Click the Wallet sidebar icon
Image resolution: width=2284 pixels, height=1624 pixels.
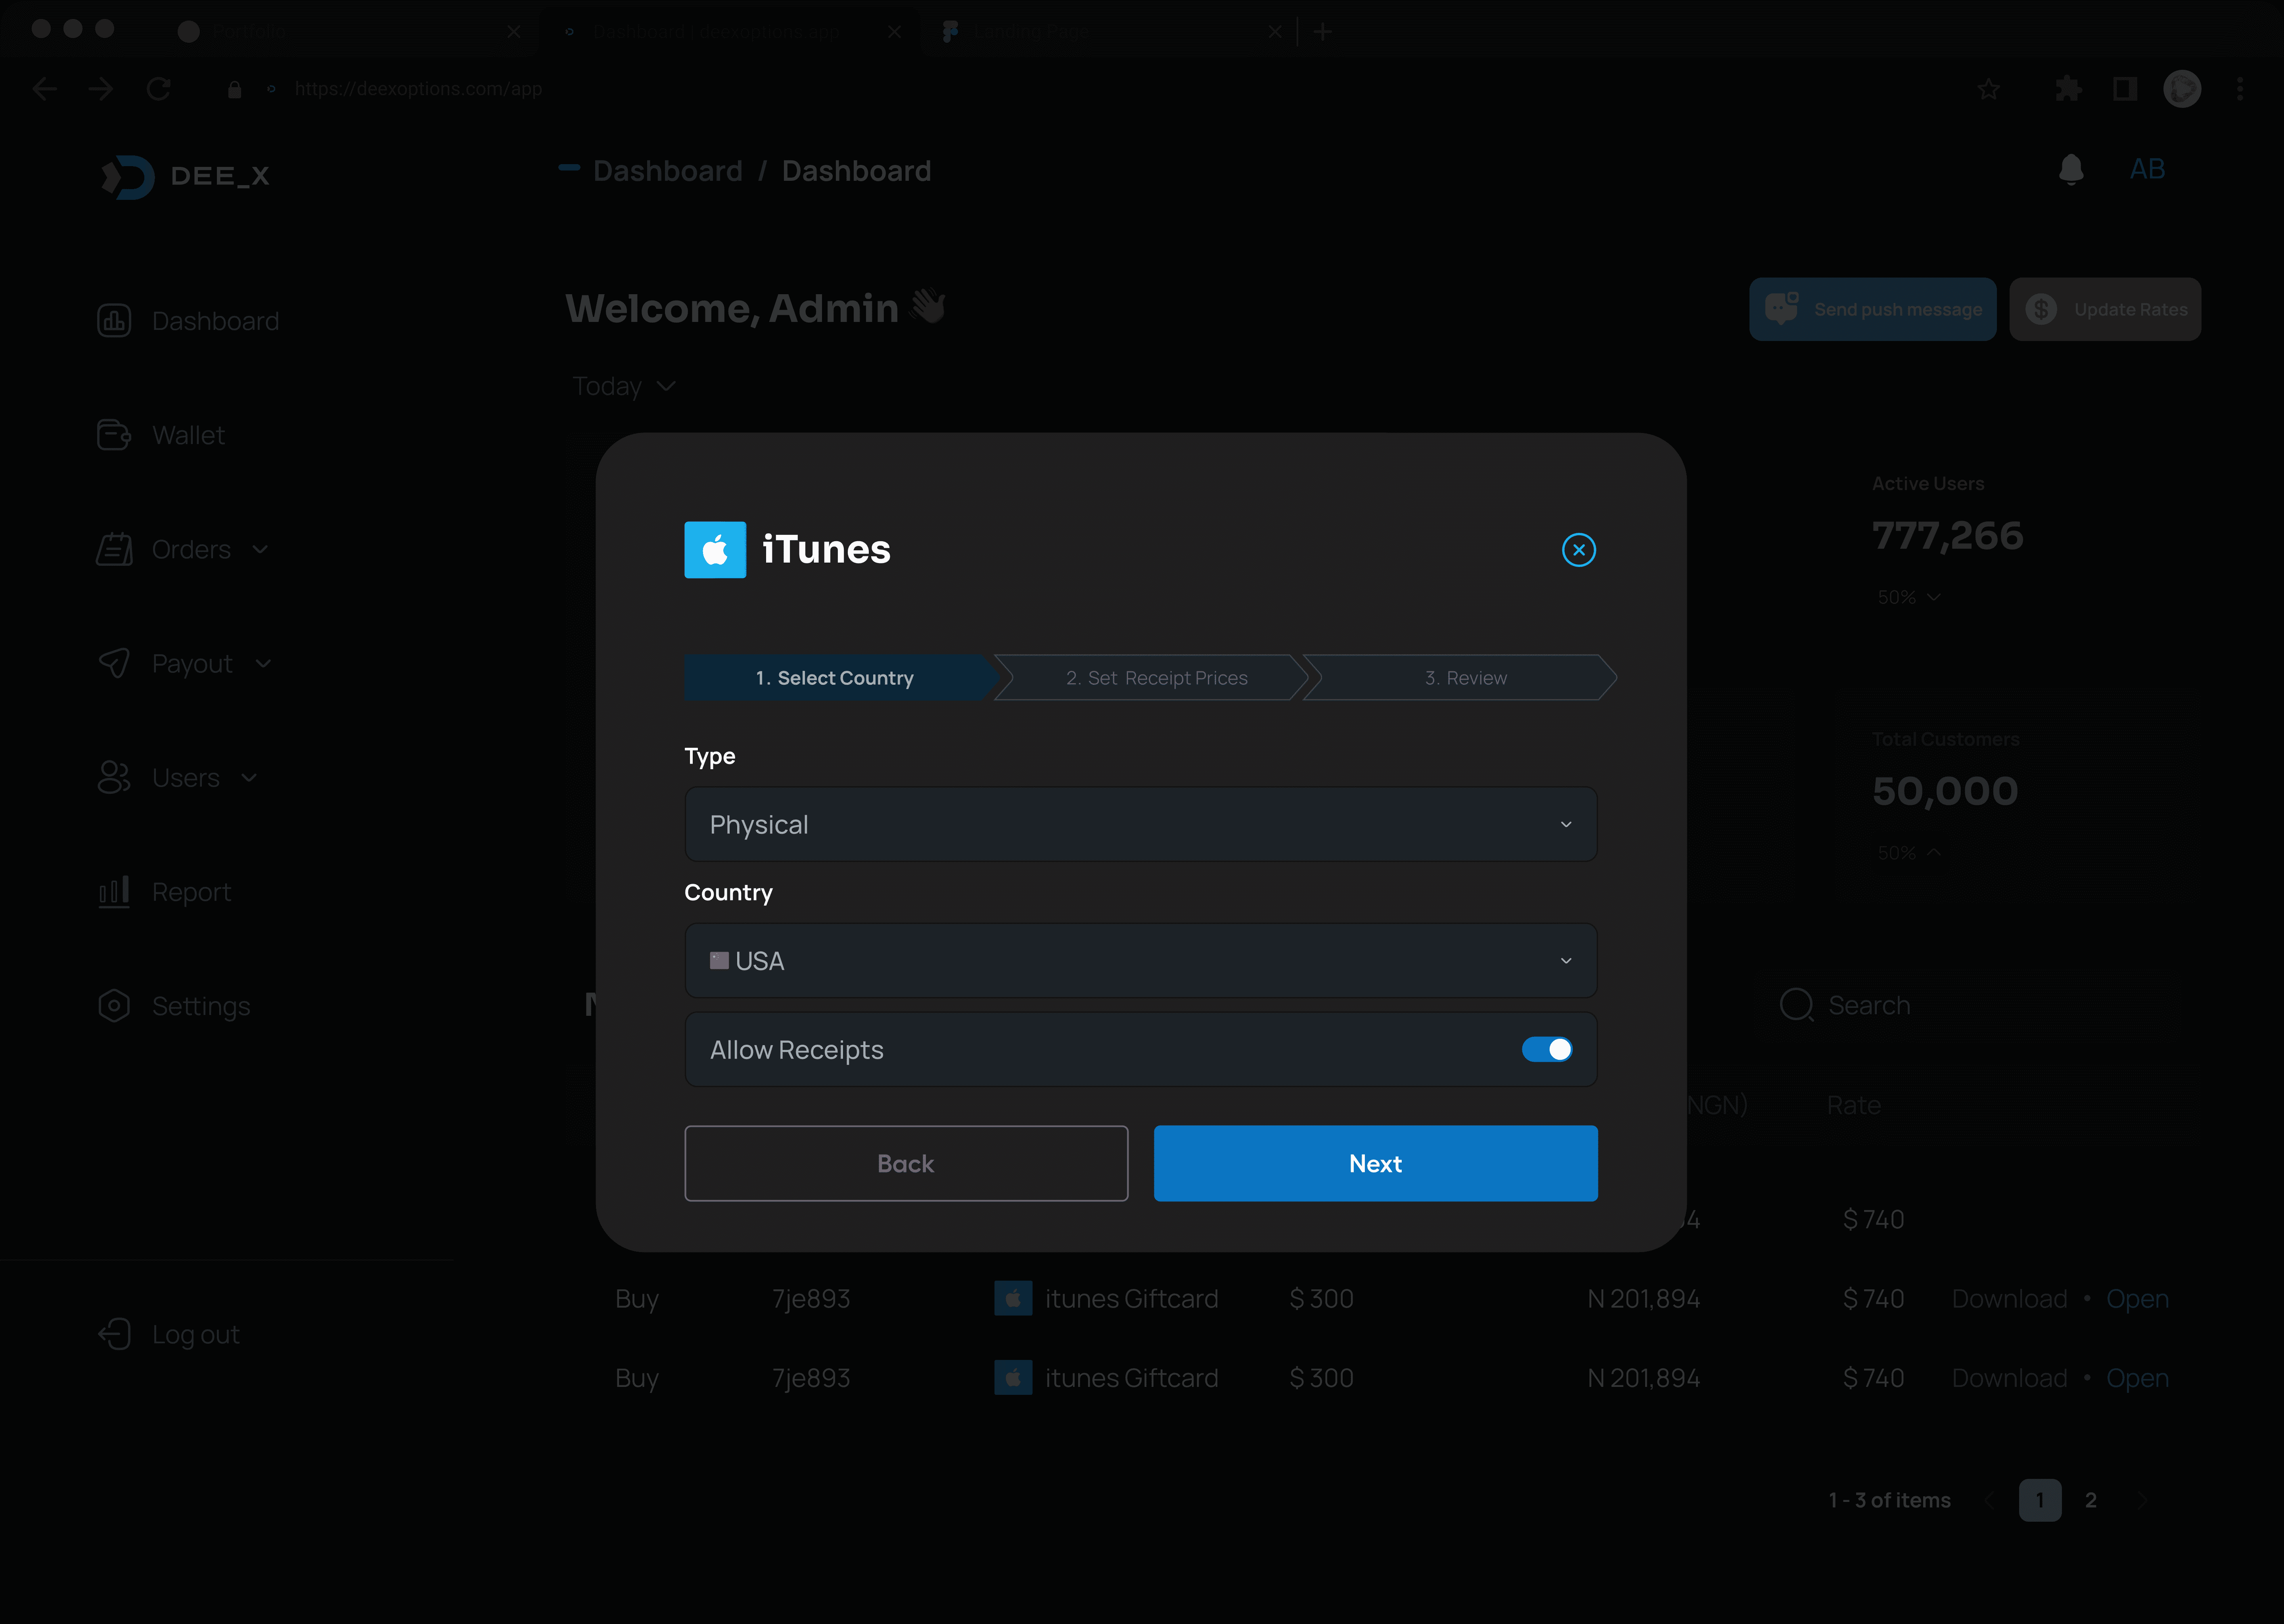pyautogui.click(x=114, y=435)
